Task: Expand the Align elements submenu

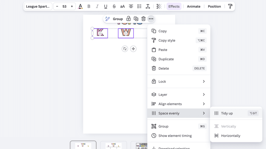Action: pyautogui.click(x=179, y=104)
